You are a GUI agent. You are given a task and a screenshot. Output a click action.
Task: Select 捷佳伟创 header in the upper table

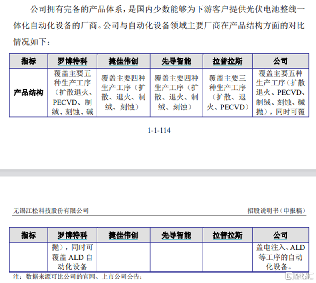tap(123, 61)
